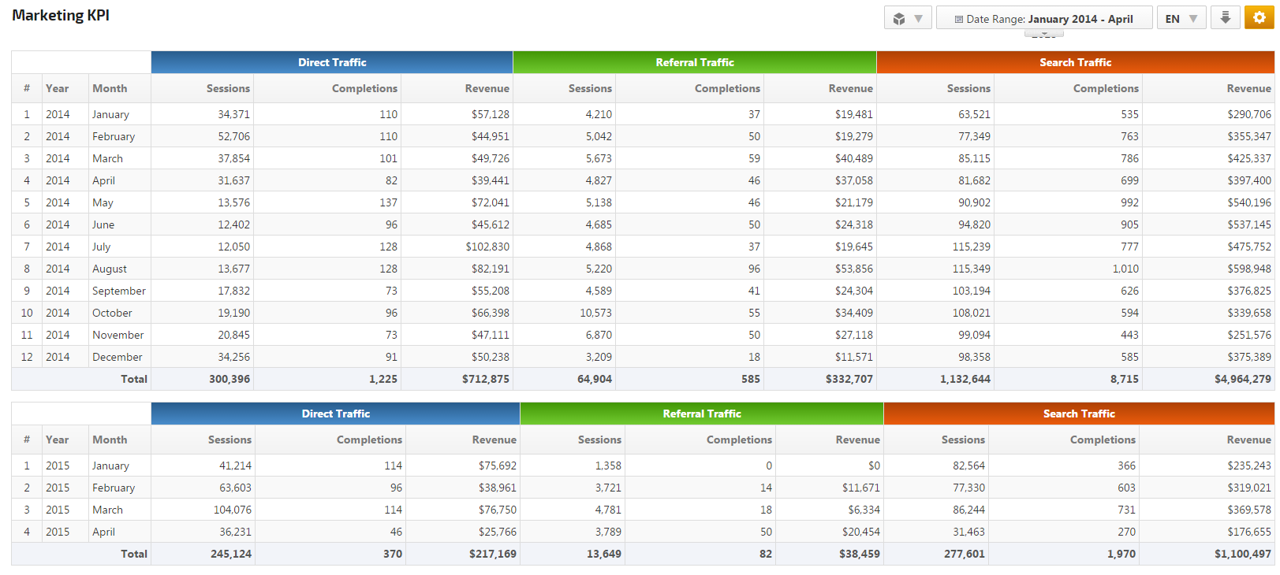
Task: Click the calendar icon beside Date Range
Action: click(958, 20)
